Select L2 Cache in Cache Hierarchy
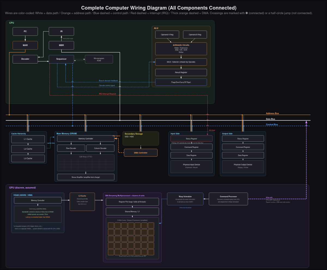 [x=28, y=149]
